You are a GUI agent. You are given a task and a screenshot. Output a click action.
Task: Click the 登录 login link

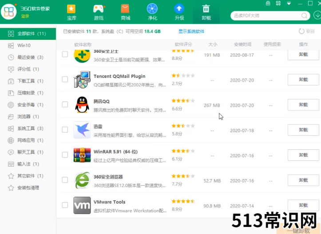(x=25, y=16)
